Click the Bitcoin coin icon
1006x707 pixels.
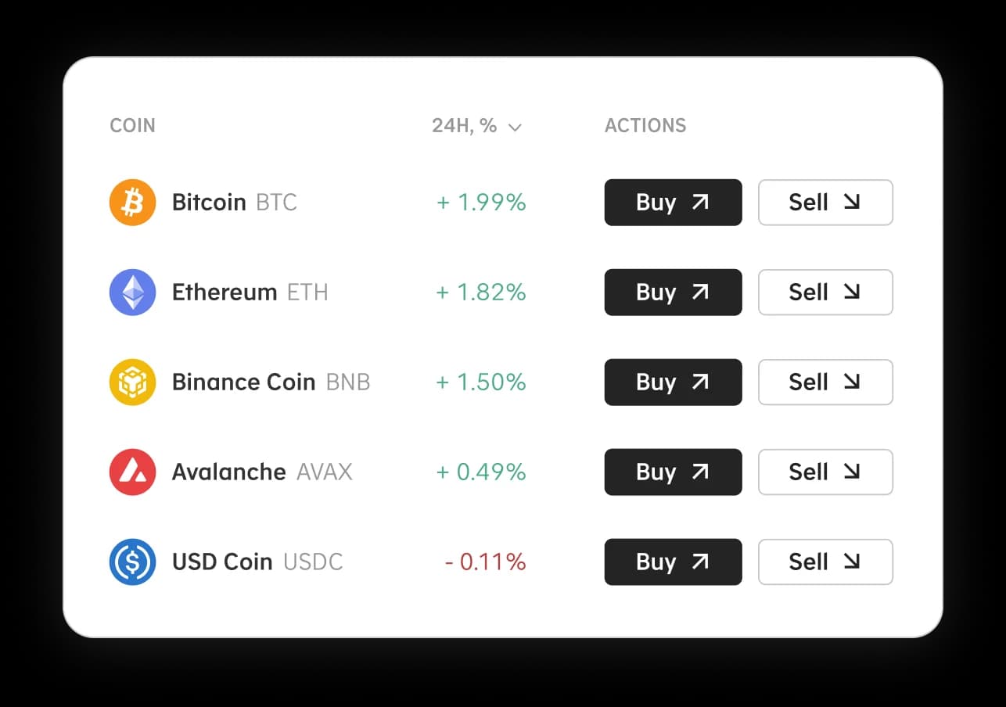(133, 203)
